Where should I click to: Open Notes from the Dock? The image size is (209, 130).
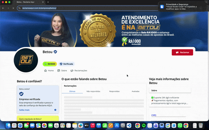click(75, 125)
